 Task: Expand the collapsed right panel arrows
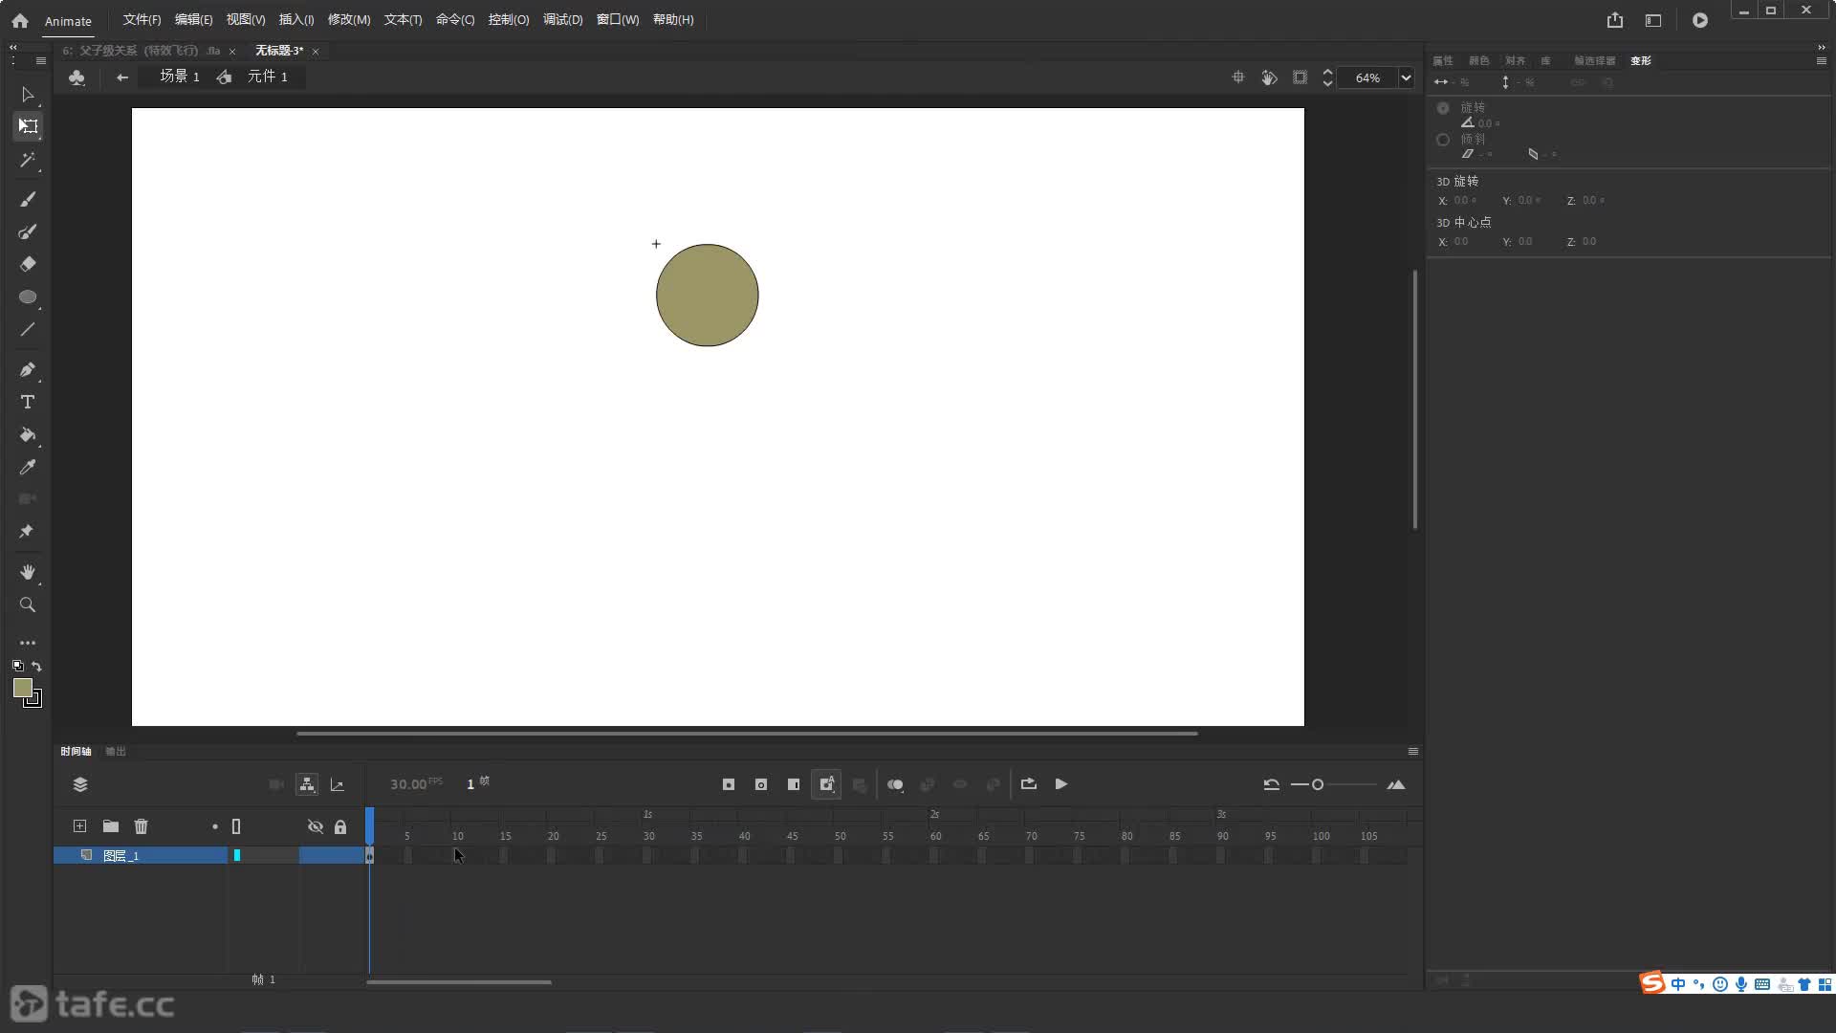click(x=1821, y=46)
